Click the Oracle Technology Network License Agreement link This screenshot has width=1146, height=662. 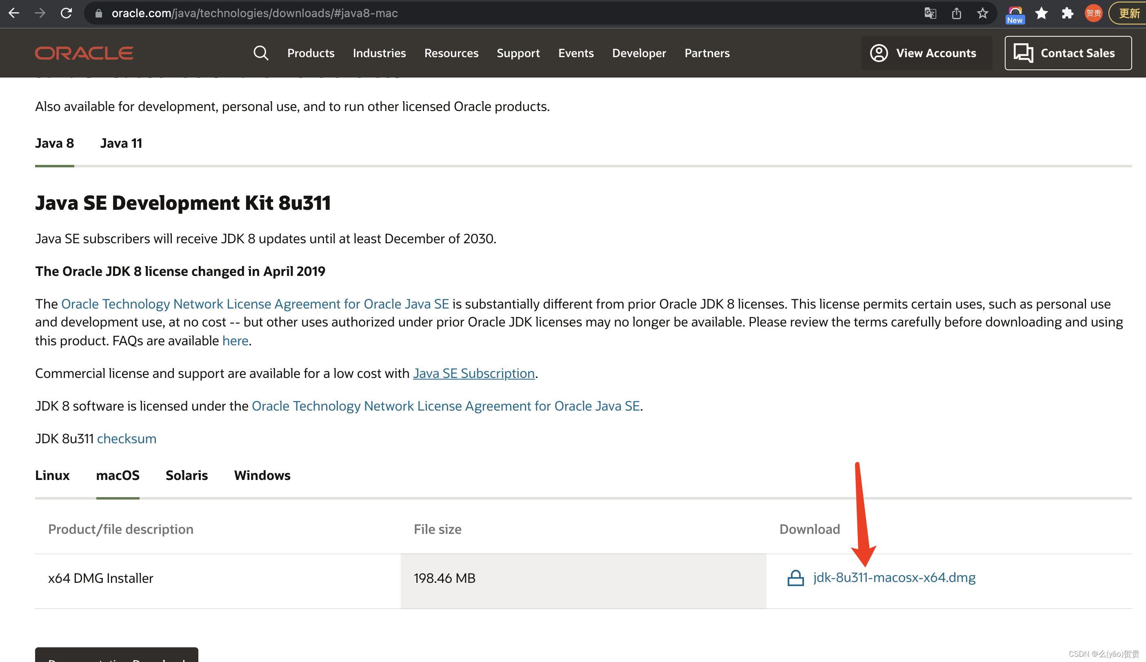click(254, 303)
